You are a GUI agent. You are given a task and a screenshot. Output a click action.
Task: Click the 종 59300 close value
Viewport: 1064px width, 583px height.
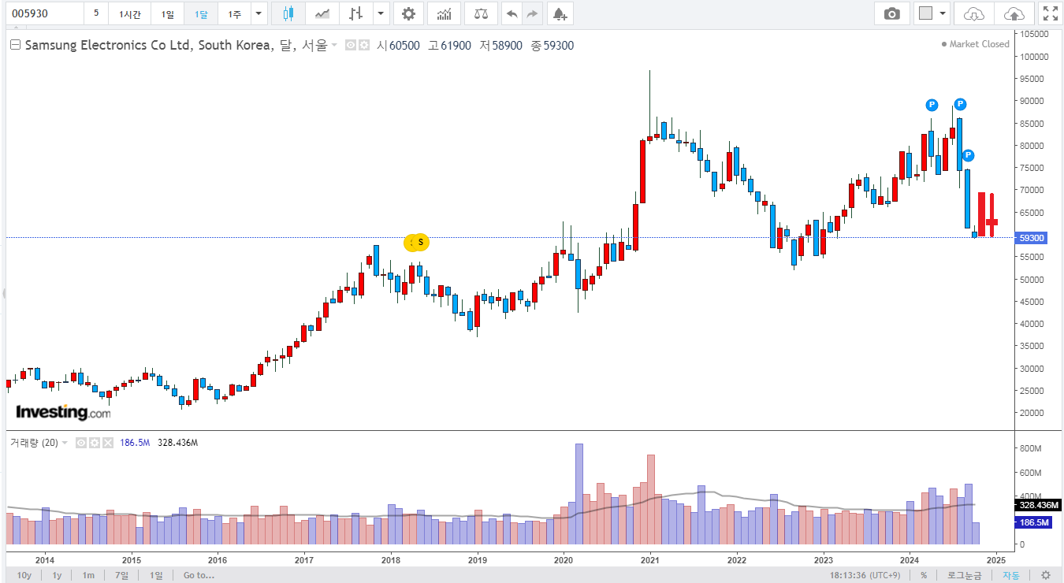click(x=552, y=46)
